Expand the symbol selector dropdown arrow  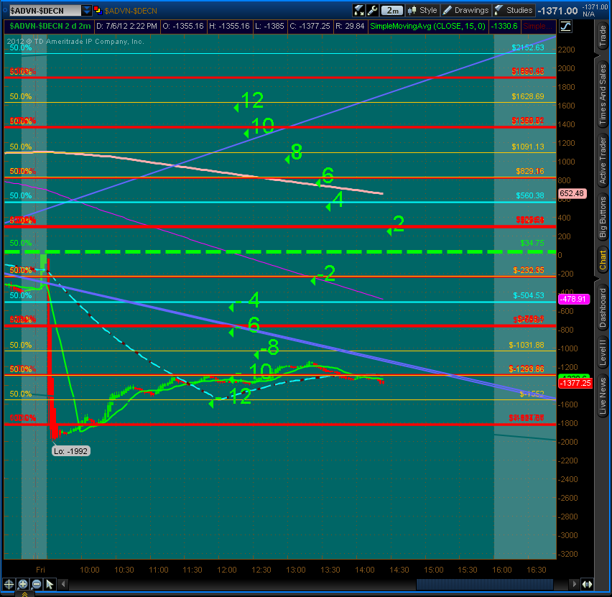point(87,11)
